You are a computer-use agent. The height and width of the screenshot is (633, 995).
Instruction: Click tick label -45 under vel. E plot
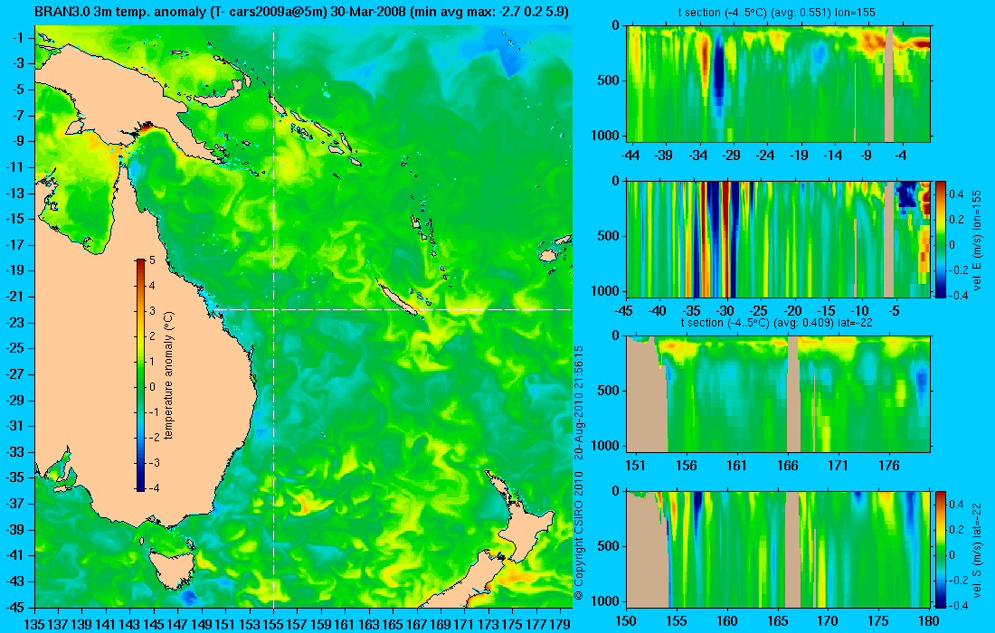pyautogui.click(x=624, y=311)
